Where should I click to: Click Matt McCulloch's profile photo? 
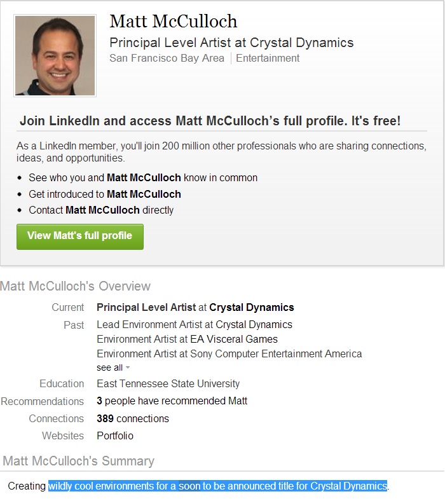55,56
